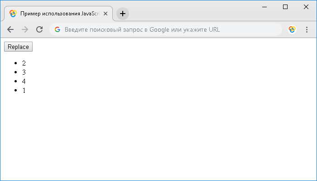Reload the current page
317x181 pixels.
pos(39,29)
